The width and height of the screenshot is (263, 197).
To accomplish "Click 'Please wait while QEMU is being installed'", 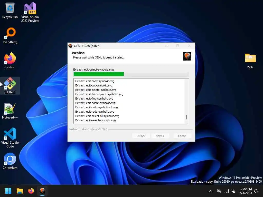I will click(98, 57).
